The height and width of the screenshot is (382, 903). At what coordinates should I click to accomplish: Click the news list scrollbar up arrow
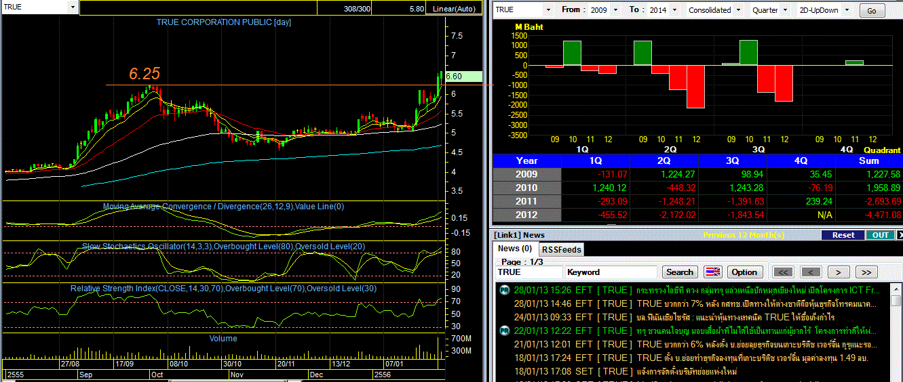(x=896, y=289)
